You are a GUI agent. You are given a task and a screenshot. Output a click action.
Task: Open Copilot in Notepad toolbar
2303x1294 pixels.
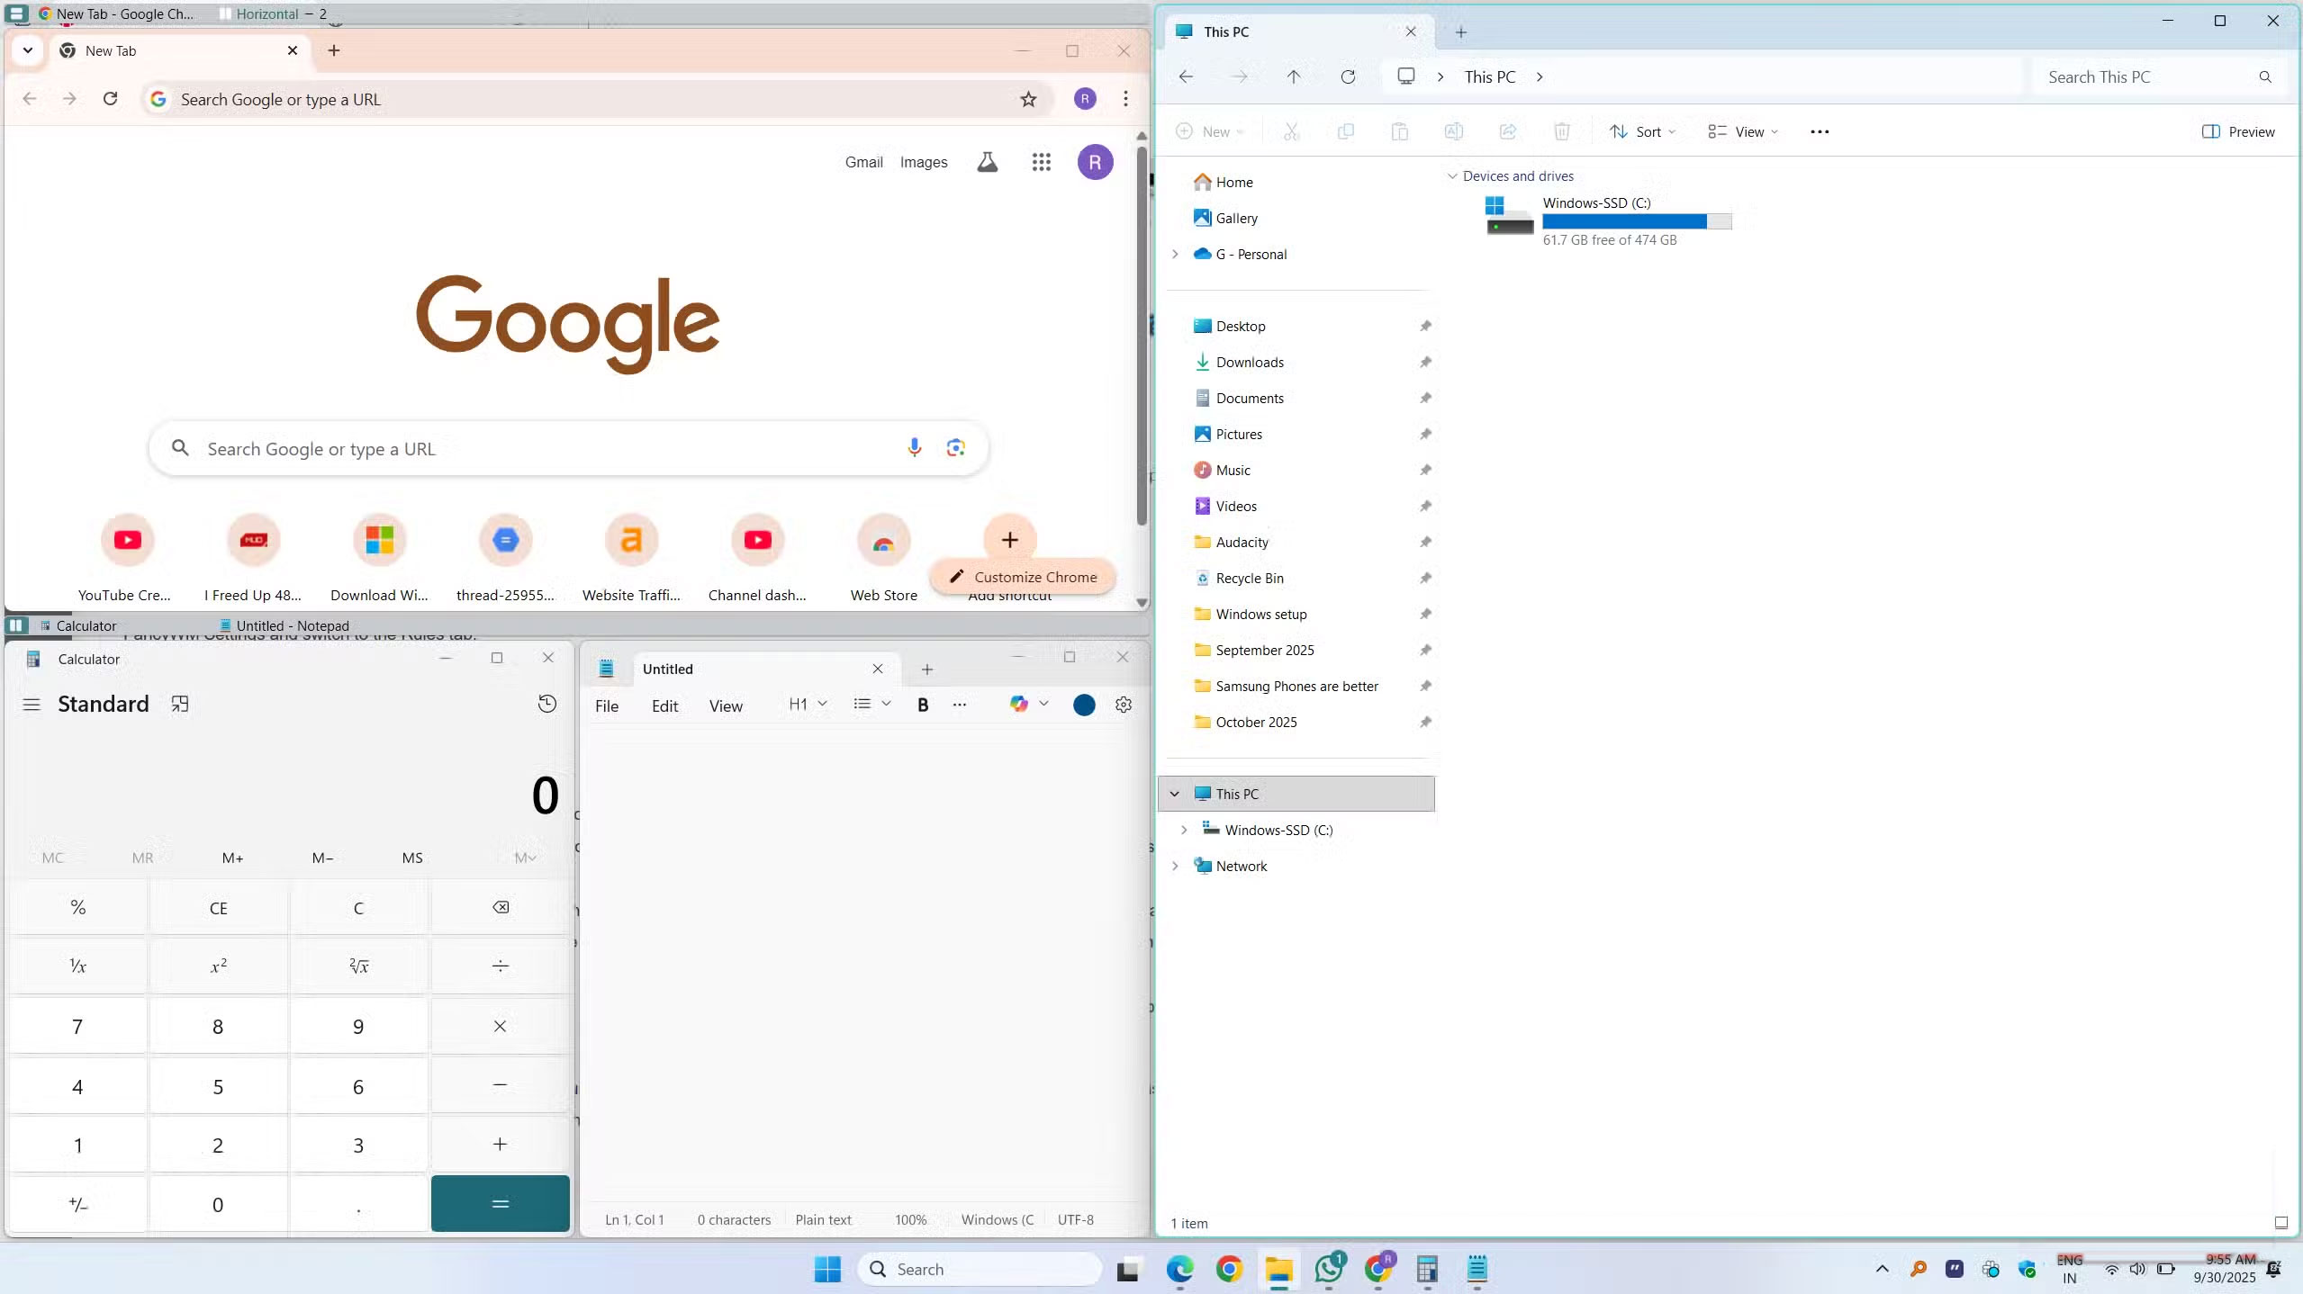(x=1020, y=705)
